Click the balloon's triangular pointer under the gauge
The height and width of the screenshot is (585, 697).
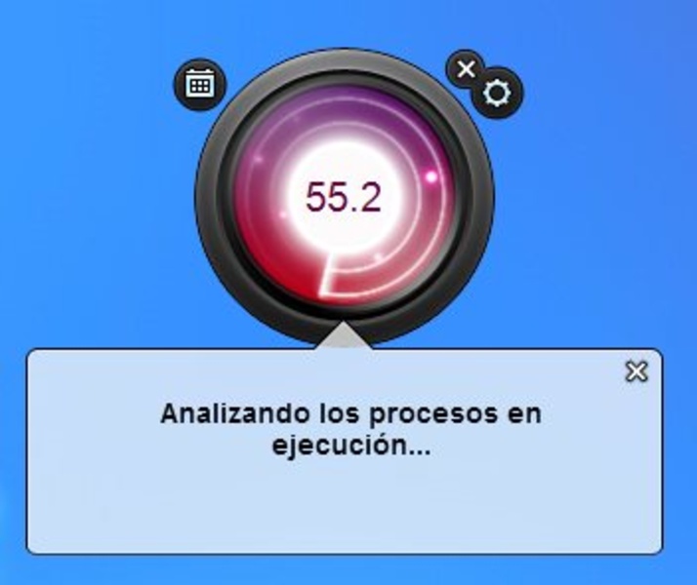click(344, 336)
